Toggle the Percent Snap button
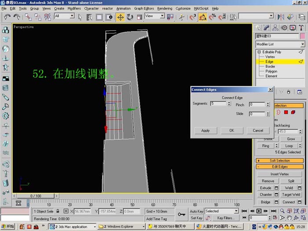The height and width of the screenshot is (231, 308). tap(213, 17)
